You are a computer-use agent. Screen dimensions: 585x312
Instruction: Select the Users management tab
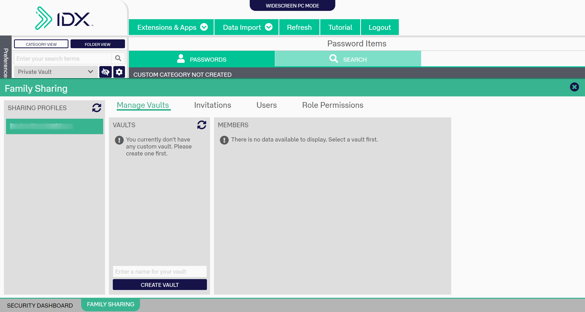267,105
